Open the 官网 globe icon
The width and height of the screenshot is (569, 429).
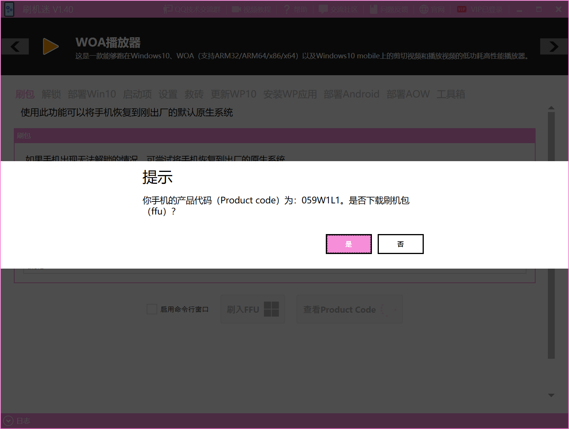click(424, 9)
